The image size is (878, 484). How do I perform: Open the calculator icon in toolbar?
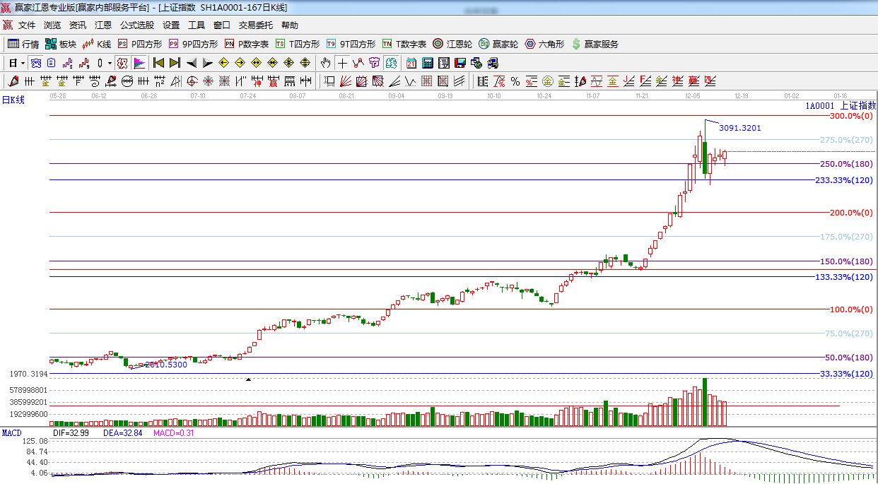click(427, 63)
